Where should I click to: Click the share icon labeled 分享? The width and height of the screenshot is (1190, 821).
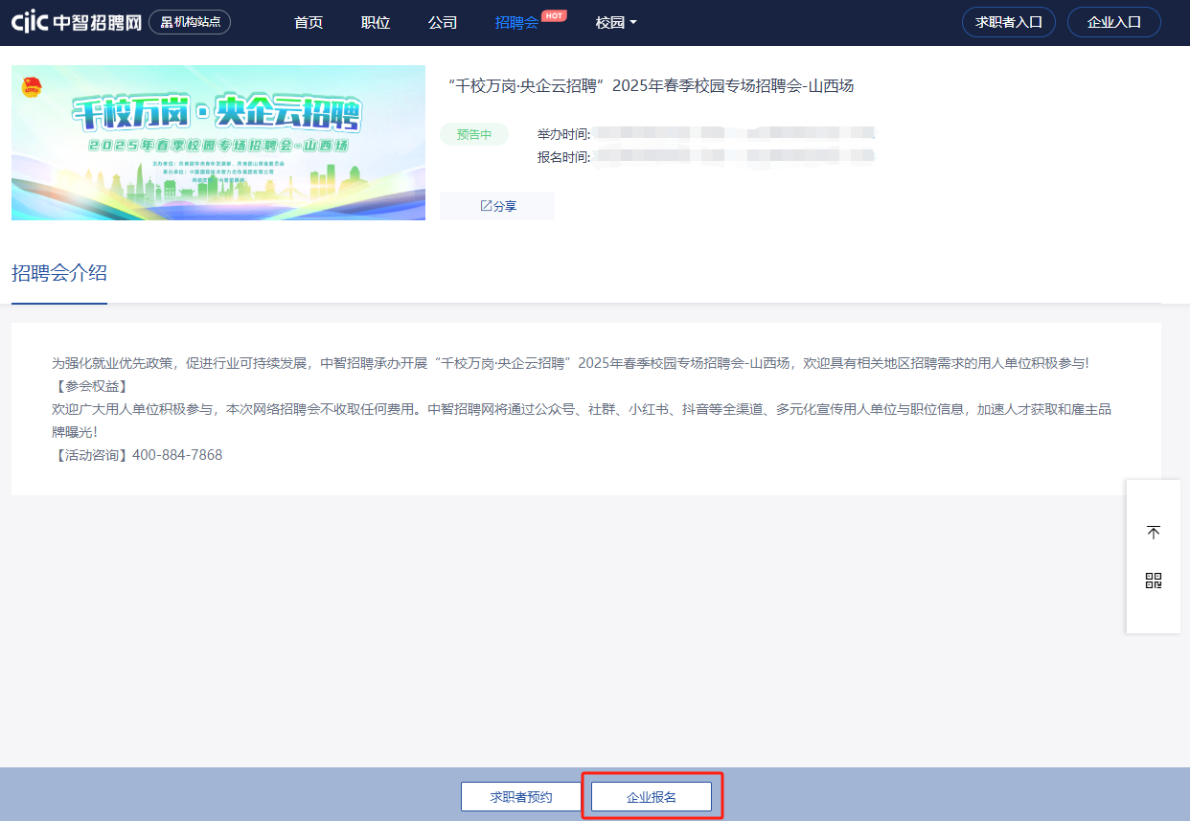pos(496,206)
